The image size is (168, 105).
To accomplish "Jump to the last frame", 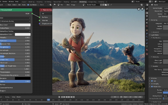I will coord(74,97).
